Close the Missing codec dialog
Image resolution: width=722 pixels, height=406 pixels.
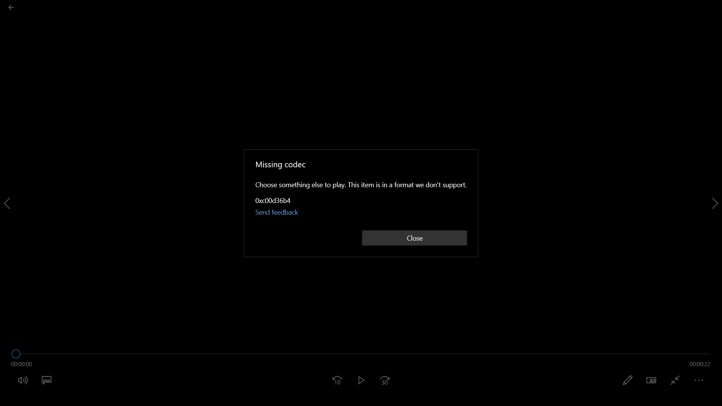click(x=414, y=238)
